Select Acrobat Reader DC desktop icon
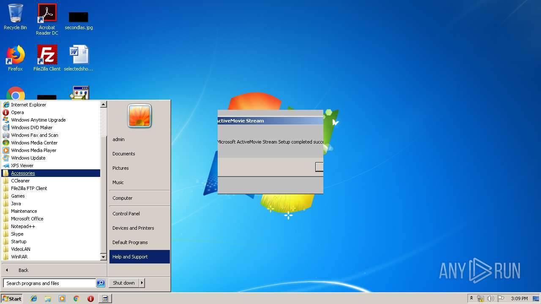The image size is (541, 304). (x=47, y=19)
